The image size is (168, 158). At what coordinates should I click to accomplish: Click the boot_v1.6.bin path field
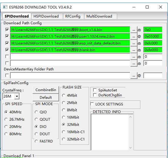[x=70, y=29]
